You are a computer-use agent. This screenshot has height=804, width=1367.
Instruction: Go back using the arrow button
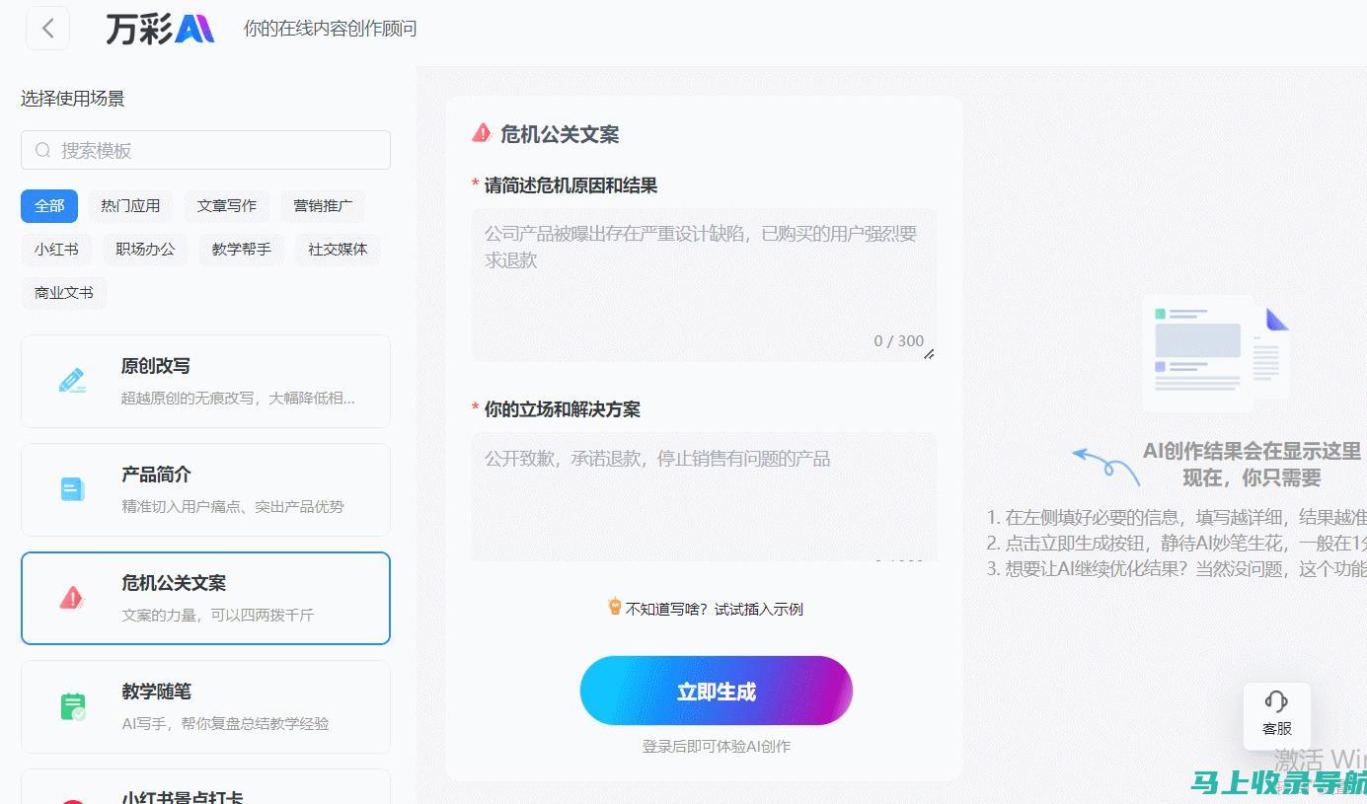pyautogui.click(x=47, y=29)
